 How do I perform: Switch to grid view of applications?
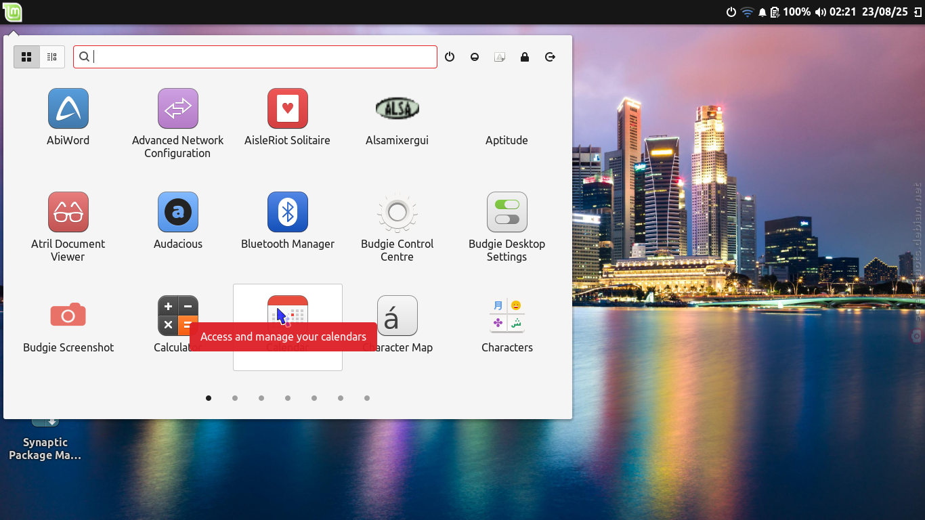coord(26,57)
